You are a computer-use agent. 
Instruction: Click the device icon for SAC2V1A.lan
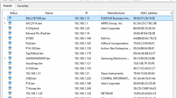10,23
